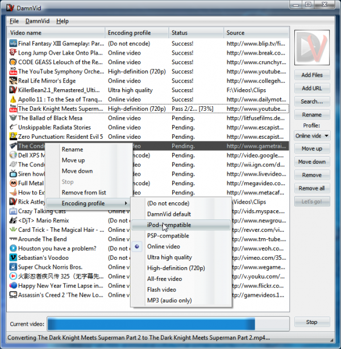341x349 pixels.
Task: Choose Remove from list in context menu
Action: pyautogui.click(x=84, y=193)
